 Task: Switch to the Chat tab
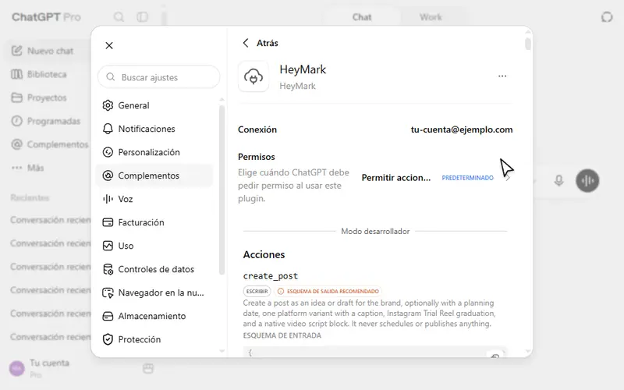362,17
